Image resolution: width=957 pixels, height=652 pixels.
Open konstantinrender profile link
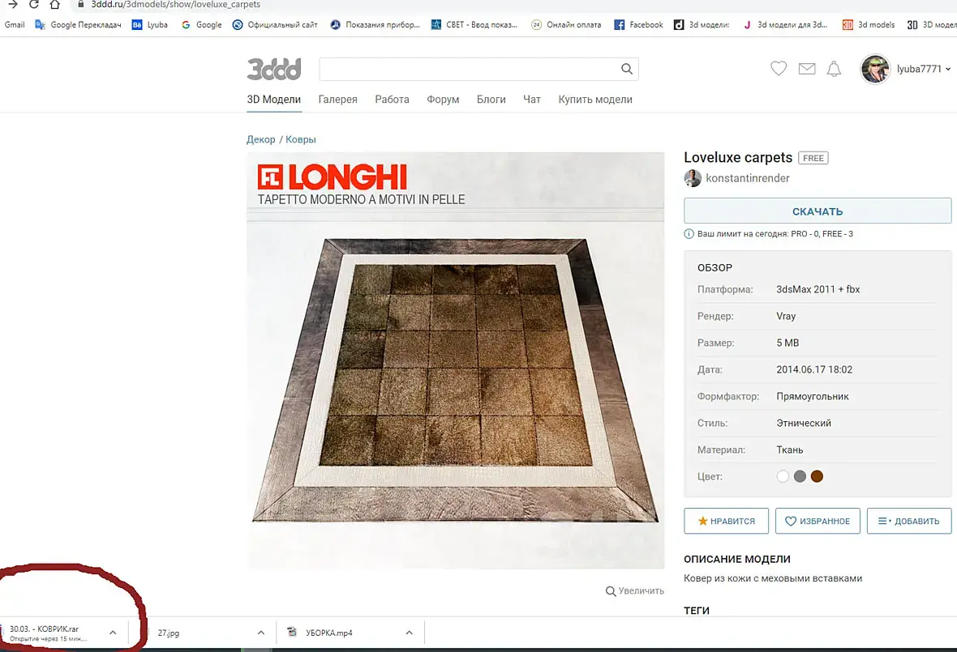tap(748, 178)
